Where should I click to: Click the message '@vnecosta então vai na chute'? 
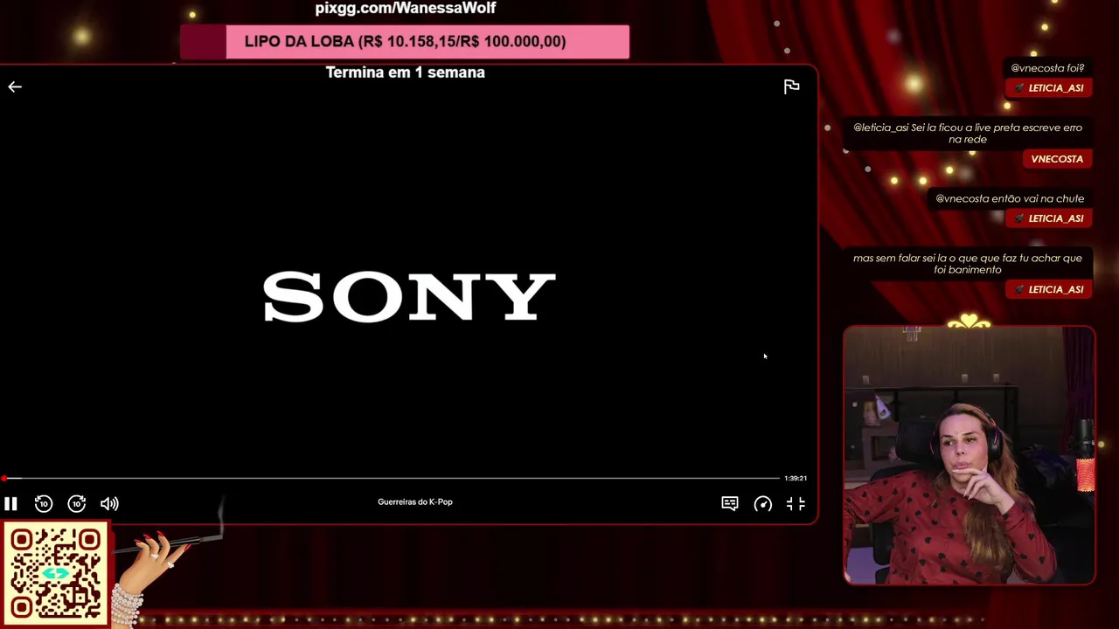tap(1010, 199)
